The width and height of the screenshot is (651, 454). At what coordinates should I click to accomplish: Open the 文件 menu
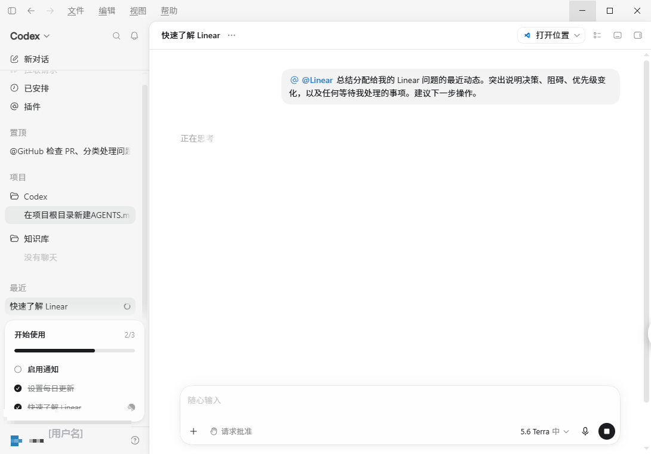[x=76, y=11]
